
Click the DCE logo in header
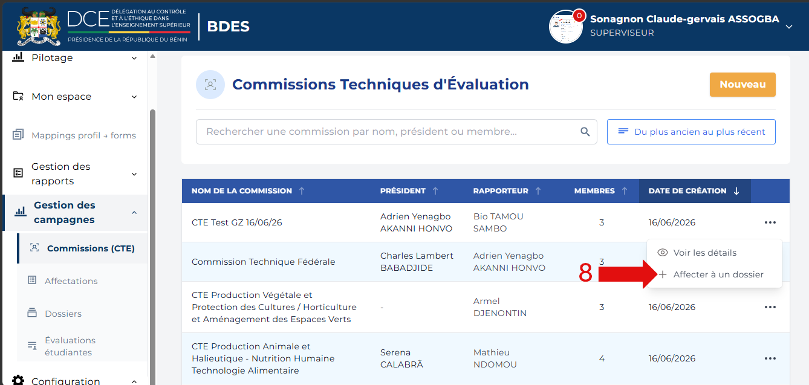[x=129, y=27]
